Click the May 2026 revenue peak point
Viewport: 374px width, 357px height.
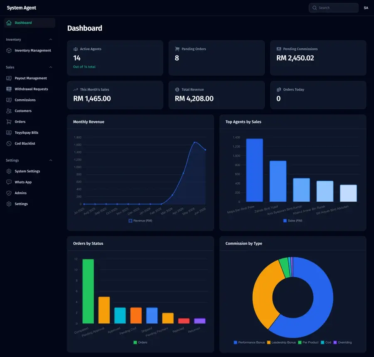point(194,143)
